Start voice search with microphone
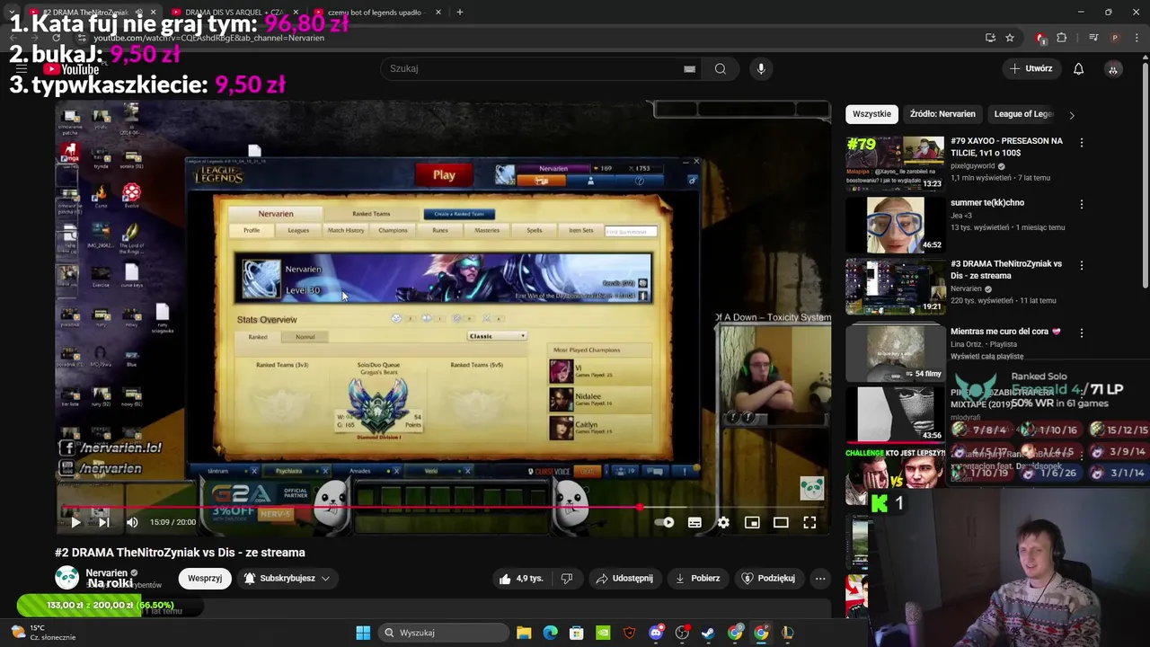The width and height of the screenshot is (1150, 647). [x=761, y=68]
